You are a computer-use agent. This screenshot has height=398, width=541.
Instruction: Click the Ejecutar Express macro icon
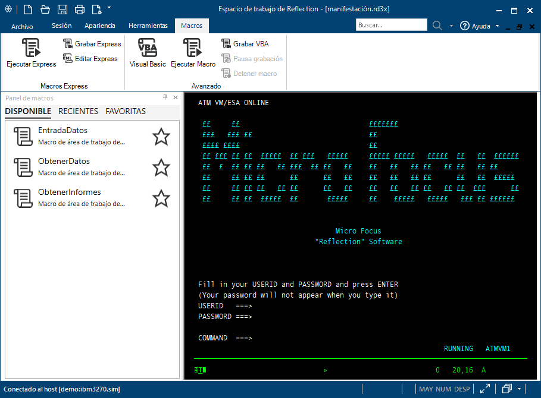pyautogui.click(x=31, y=48)
